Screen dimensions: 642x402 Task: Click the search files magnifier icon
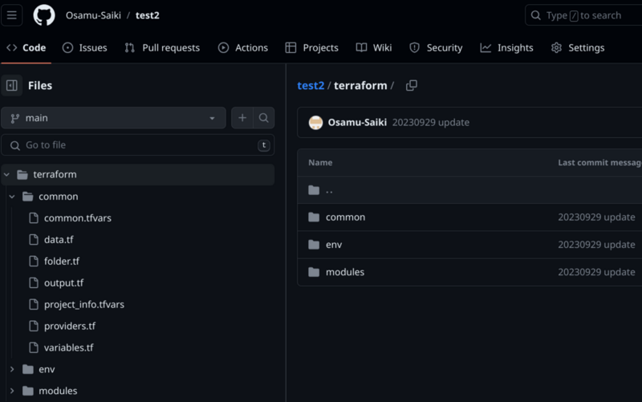pyautogui.click(x=264, y=118)
